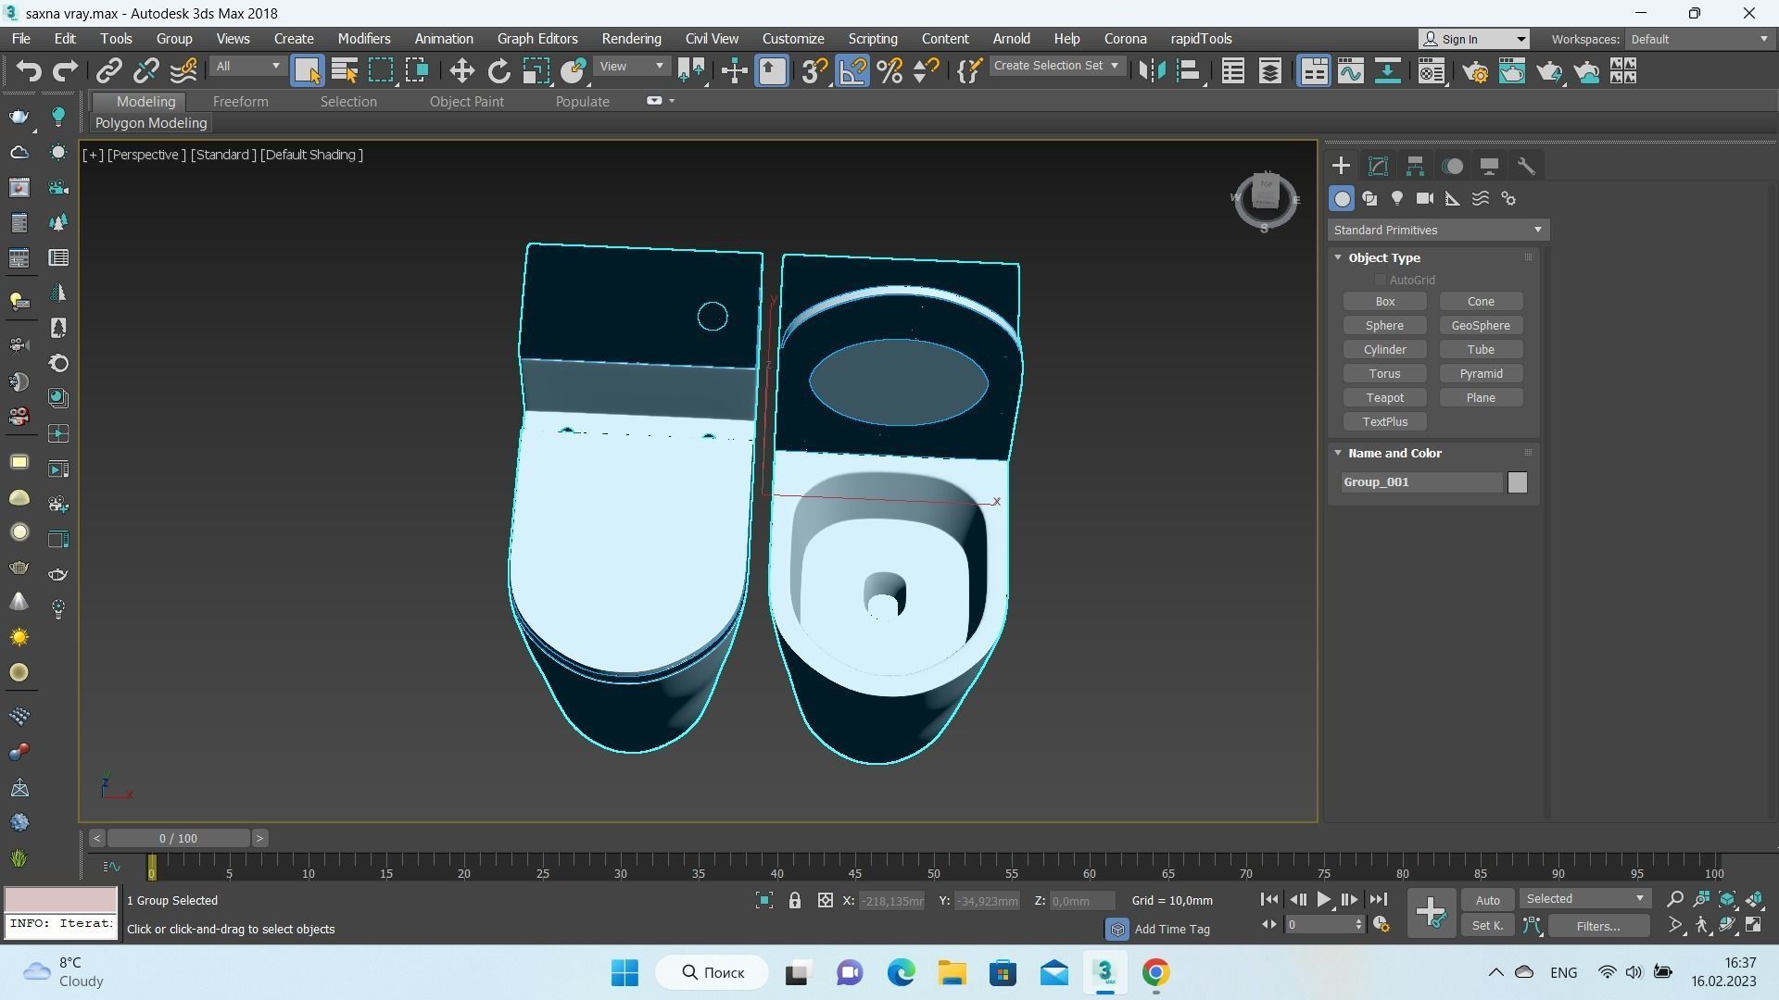The height and width of the screenshot is (1000, 1779).
Task: Open the Standard Primitives dropdown
Action: pos(1438,231)
